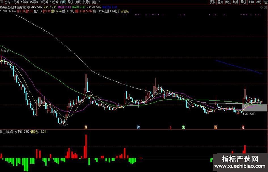268x172 pixels.
Task: Add stock to 自选 watchlist
Action: (x=266, y=2)
